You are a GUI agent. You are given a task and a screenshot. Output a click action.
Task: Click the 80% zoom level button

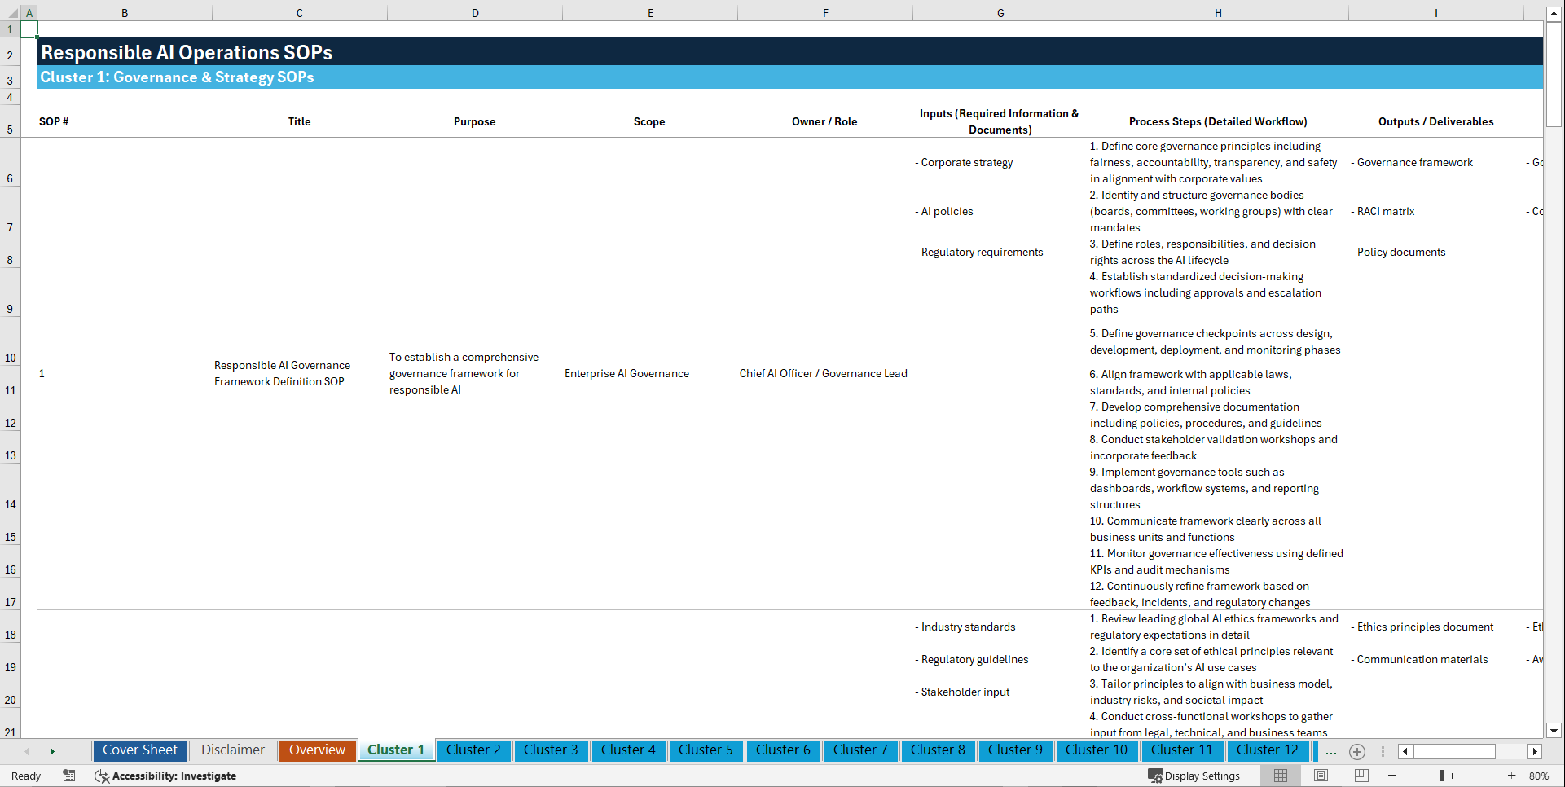click(x=1538, y=776)
